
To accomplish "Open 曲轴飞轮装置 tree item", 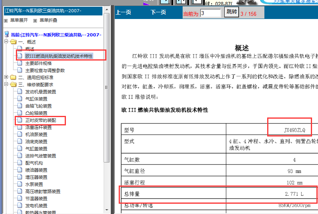I will 39,106.
